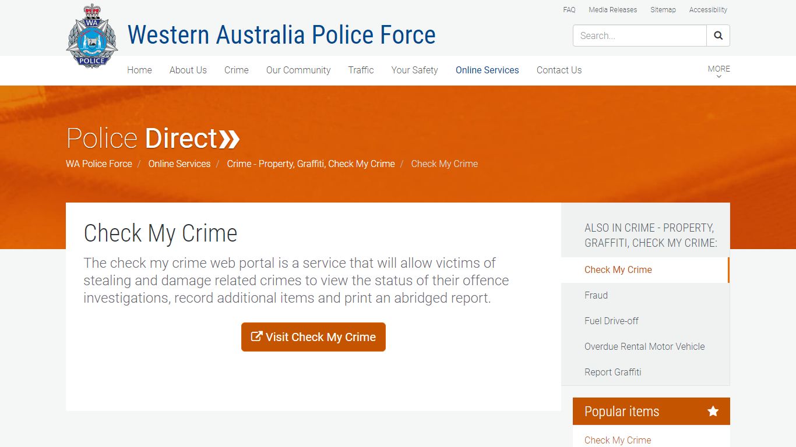The width and height of the screenshot is (796, 447).
Task: Click the star icon in Popular items
Action: coord(713,411)
